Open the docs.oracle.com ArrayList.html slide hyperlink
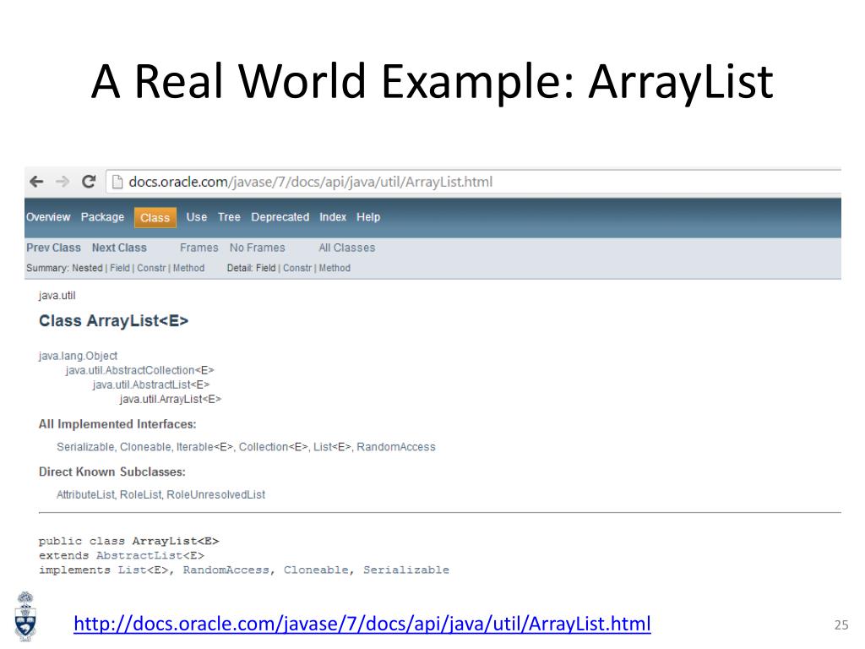This screenshot has height=649, width=865. [x=362, y=624]
